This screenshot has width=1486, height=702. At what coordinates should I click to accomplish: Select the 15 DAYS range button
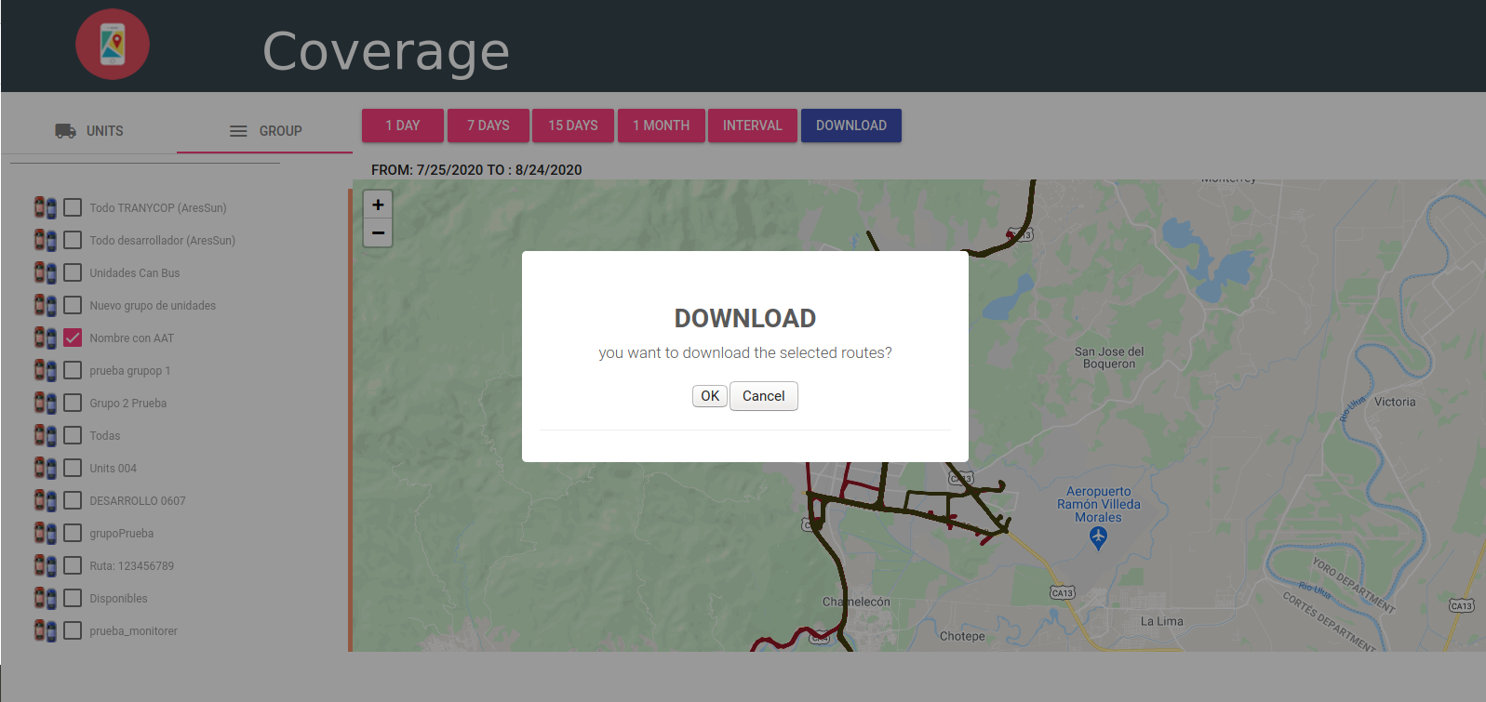573,126
